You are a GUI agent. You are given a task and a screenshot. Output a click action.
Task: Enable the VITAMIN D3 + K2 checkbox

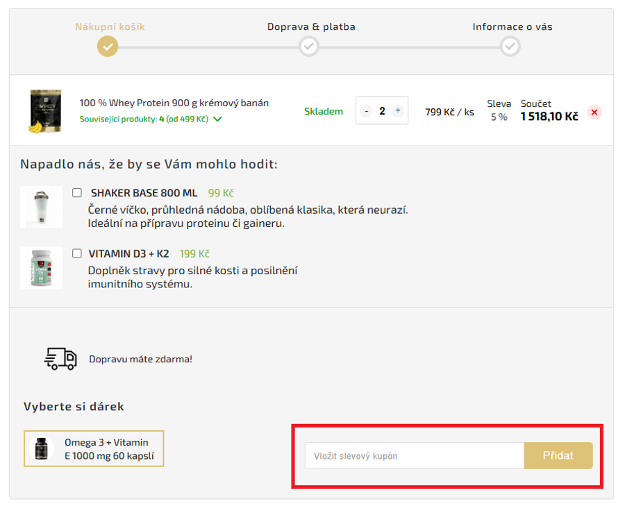(x=77, y=253)
